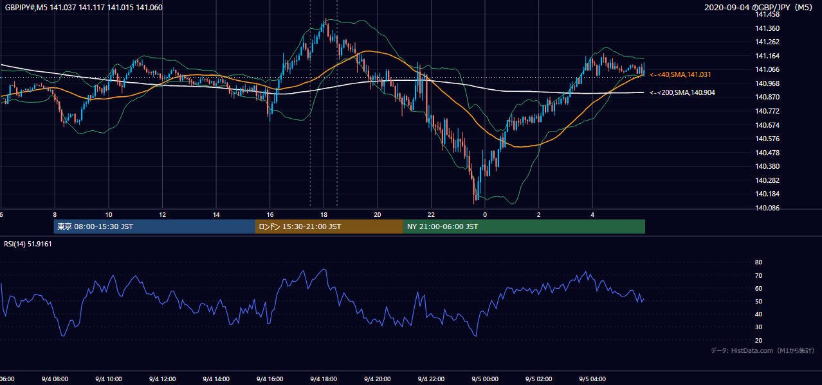Click the bottom time label 9/4 18:00
This screenshot has width=822, height=385.
(324, 379)
